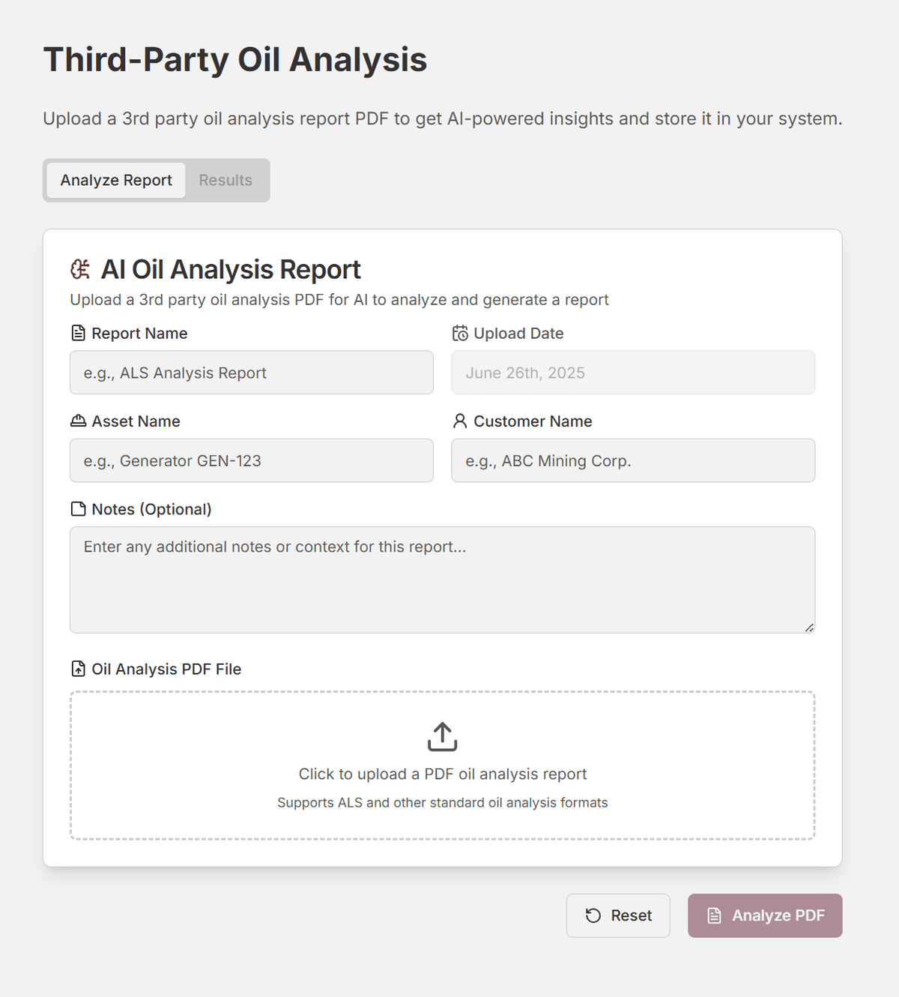Click inside the Notes text area

(x=442, y=579)
